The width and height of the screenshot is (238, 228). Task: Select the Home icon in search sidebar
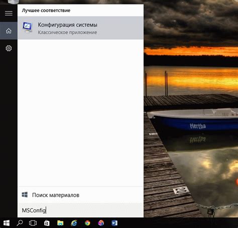9,31
